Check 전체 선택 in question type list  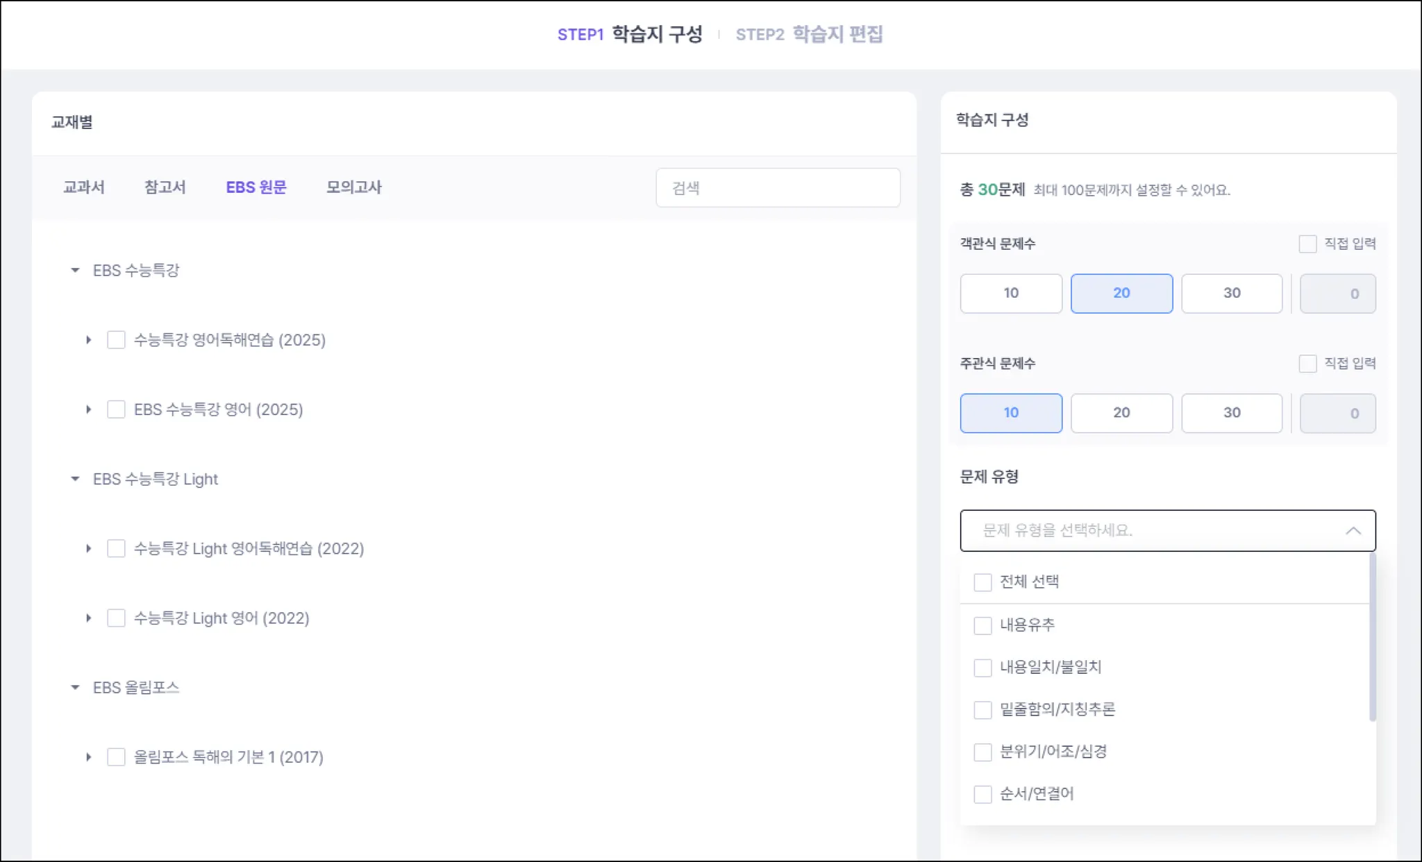click(982, 582)
